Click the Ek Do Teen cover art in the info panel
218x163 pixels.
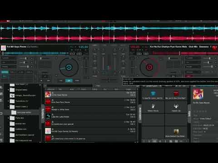[198, 94]
